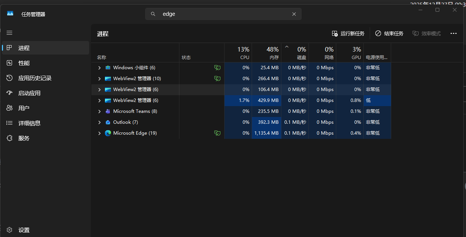Screen dimensions: 466x237
Task: Sort by the GPU column header
Action: (350, 53)
